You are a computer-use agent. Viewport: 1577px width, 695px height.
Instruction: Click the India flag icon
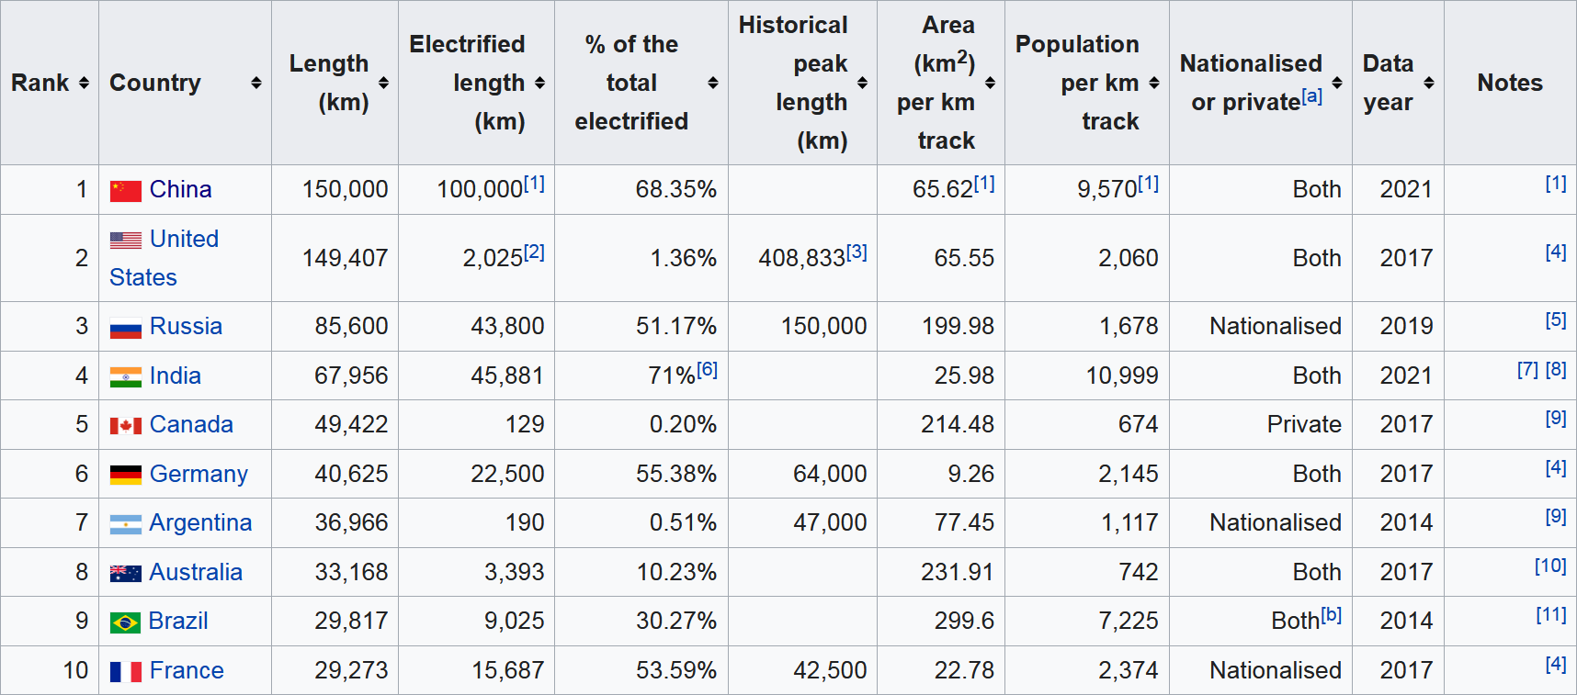click(126, 377)
